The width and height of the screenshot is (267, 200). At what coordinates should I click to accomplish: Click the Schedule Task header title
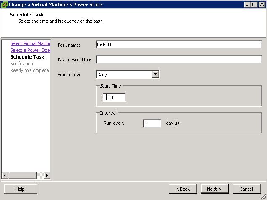(x=27, y=15)
